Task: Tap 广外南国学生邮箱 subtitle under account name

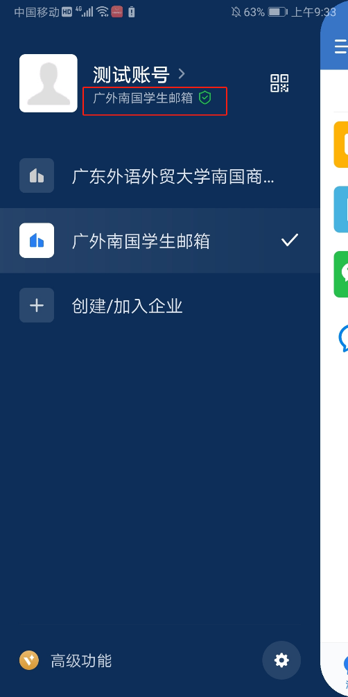Action: [143, 98]
